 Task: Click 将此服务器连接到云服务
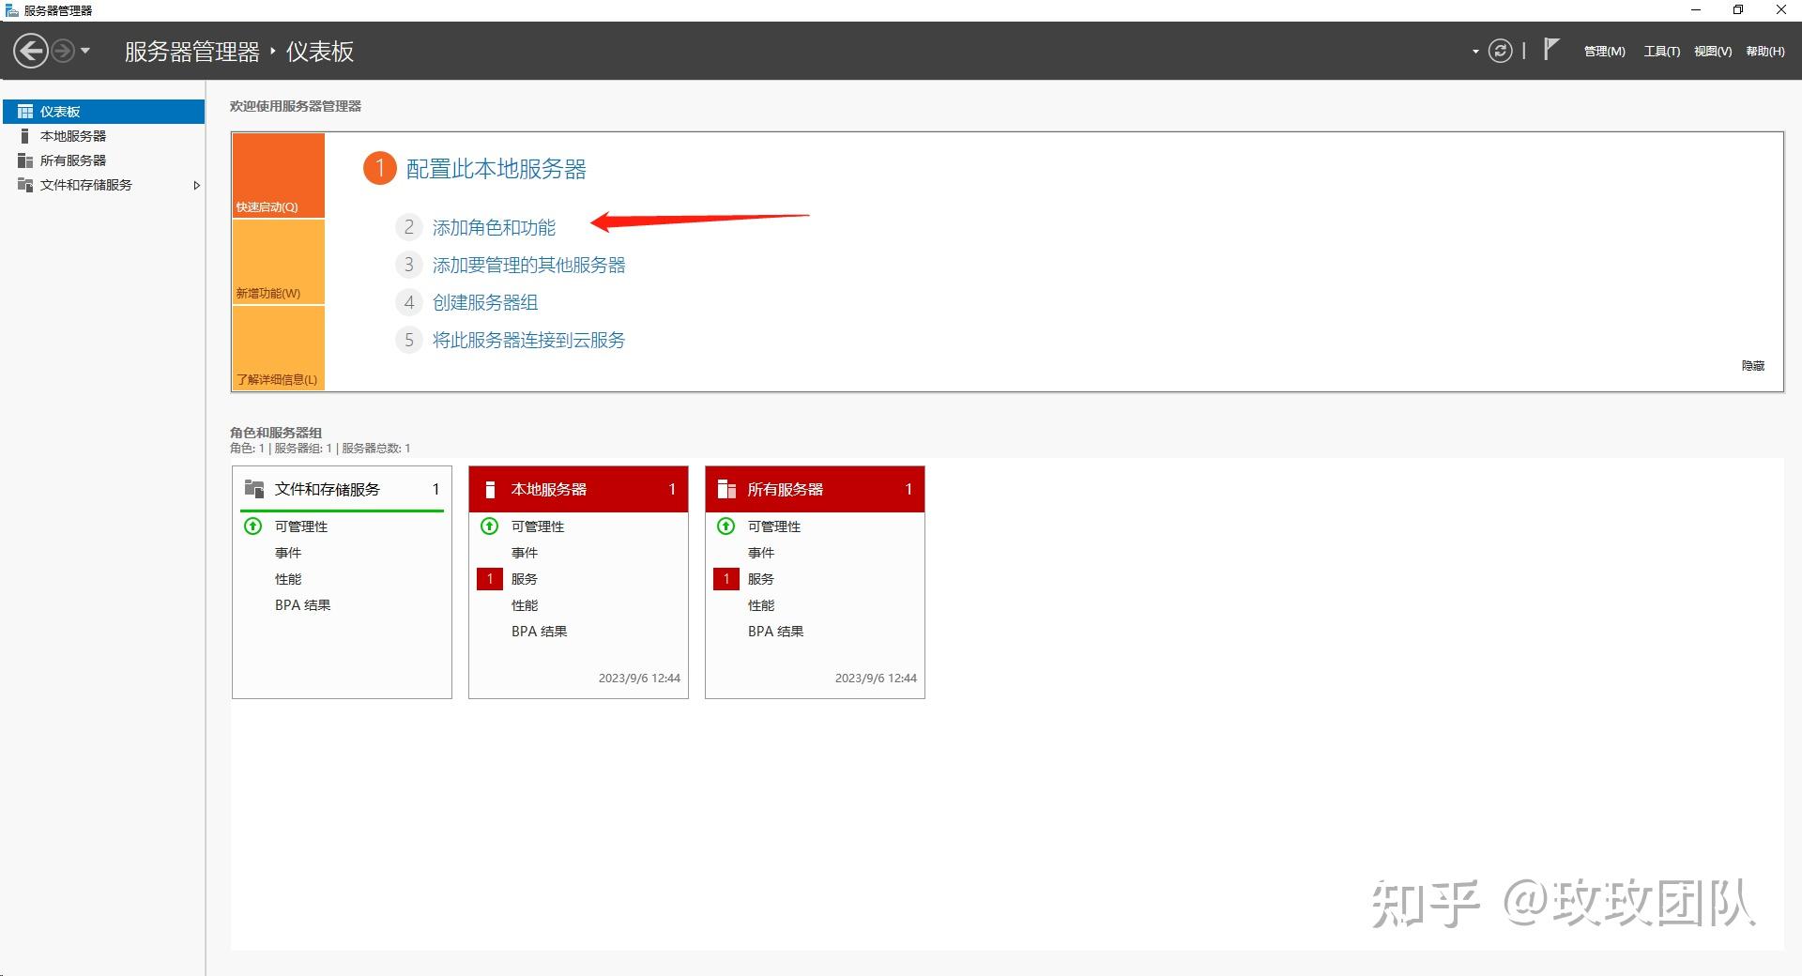[x=528, y=340]
